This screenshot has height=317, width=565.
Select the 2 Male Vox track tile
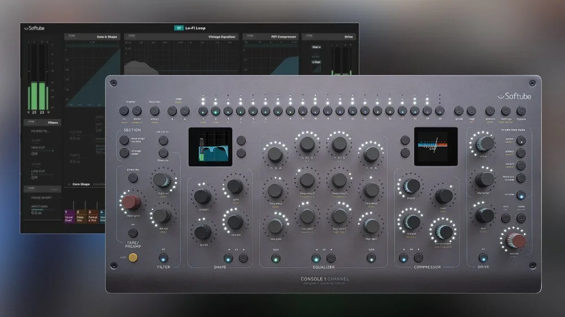(x=81, y=216)
